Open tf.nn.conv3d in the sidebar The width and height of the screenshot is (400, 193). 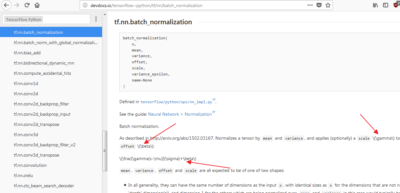51,135
